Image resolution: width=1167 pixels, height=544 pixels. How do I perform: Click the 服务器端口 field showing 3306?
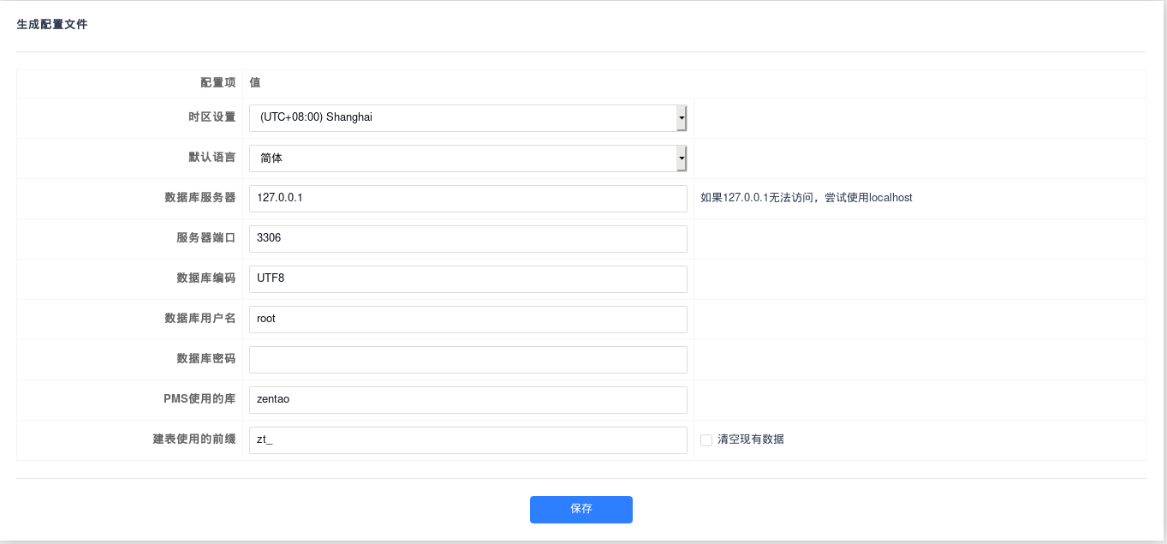[467, 238]
